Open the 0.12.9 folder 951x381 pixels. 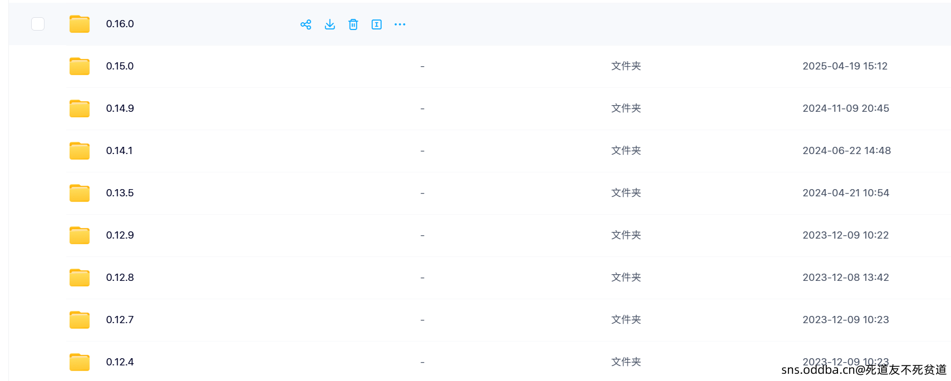pos(120,235)
